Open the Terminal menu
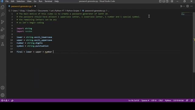The height and width of the screenshot is (110, 195). (48, 1)
